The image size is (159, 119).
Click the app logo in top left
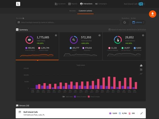click(18, 4)
